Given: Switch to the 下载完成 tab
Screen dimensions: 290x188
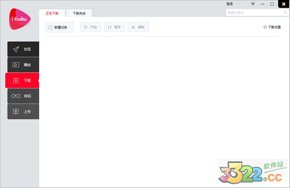Looking at the screenshot, I should point(79,14).
